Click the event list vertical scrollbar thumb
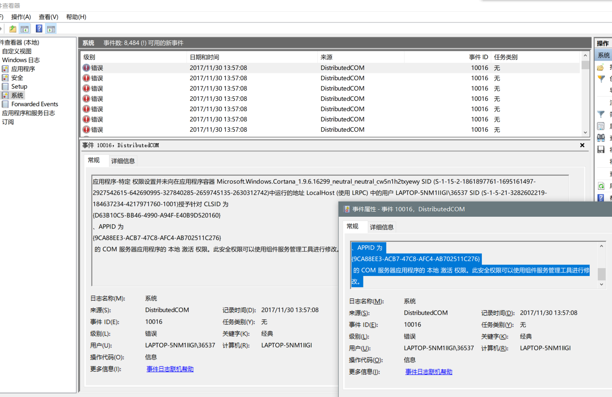 [585, 65]
